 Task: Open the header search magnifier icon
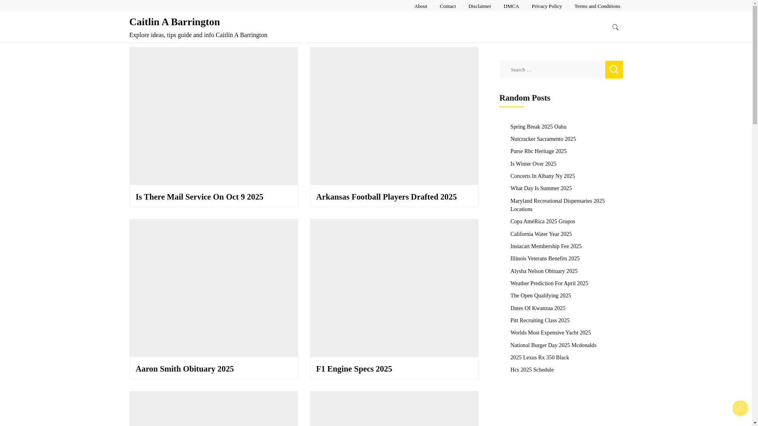point(615,27)
